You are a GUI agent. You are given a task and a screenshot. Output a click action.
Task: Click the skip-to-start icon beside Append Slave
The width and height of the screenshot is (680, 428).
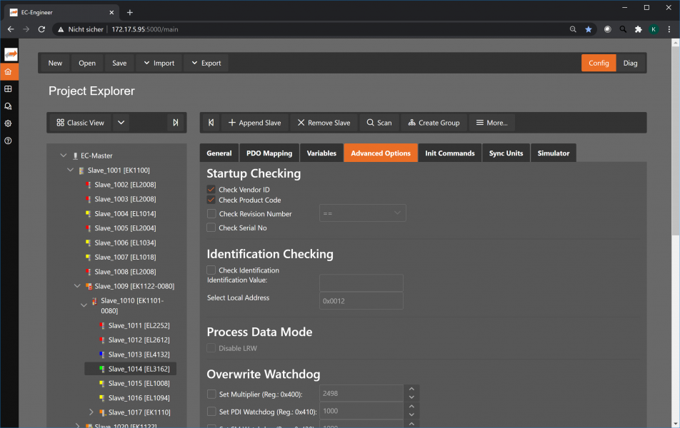tap(211, 123)
